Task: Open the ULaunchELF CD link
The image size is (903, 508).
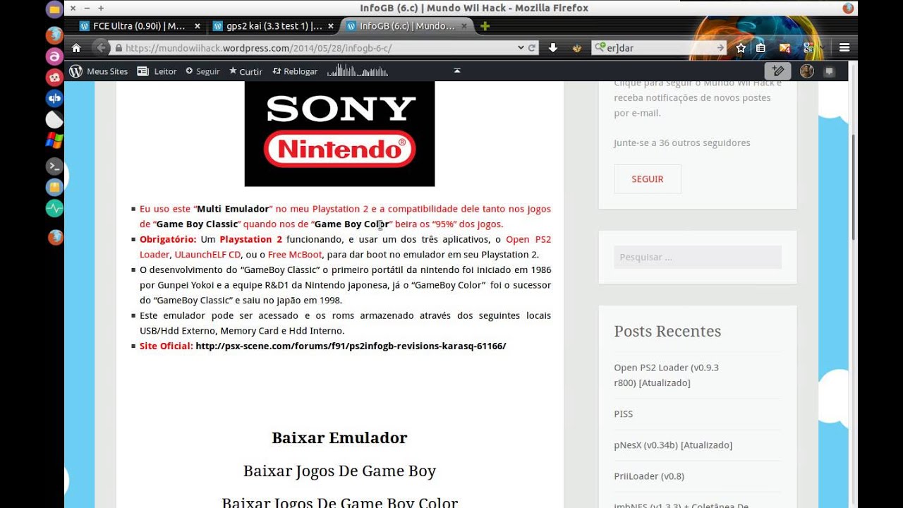Action: 207,255
